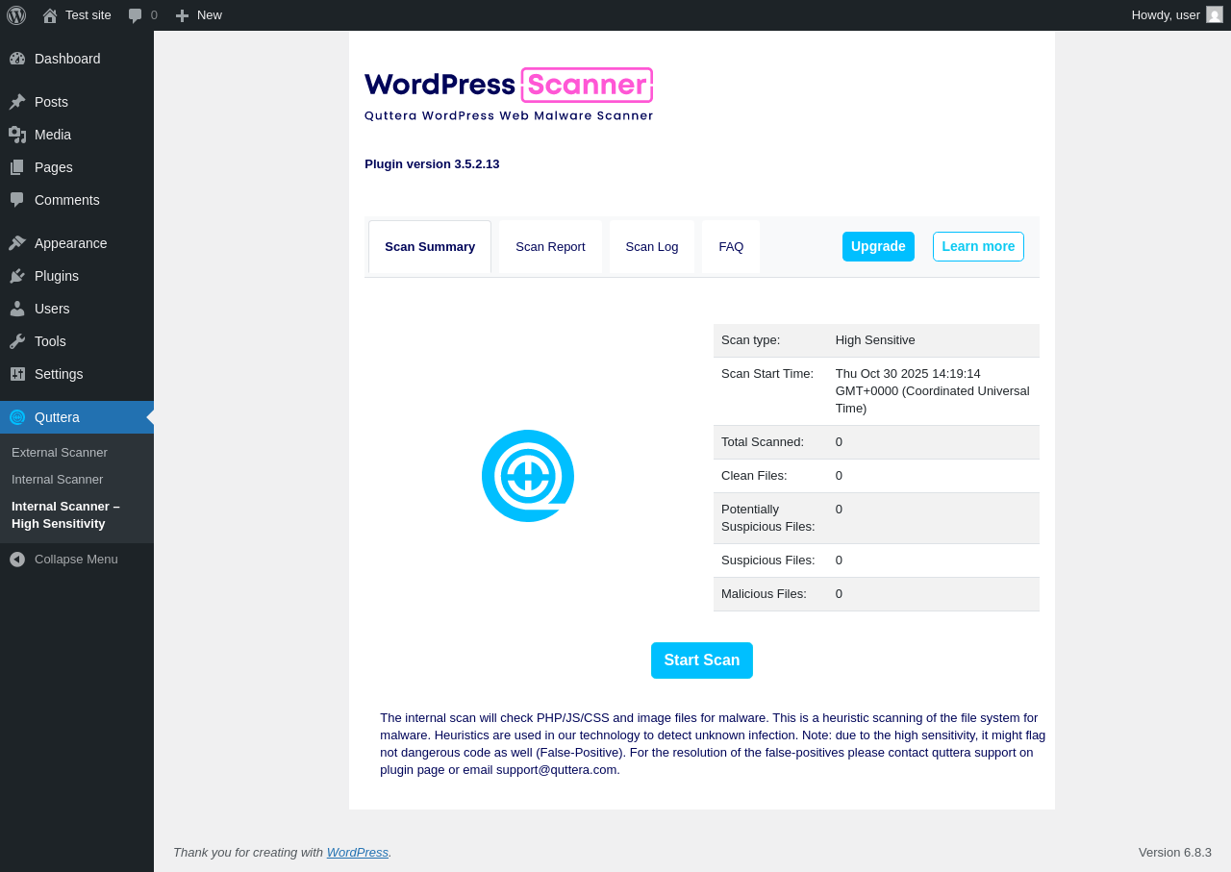Click the Posts pin icon

(x=17, y=102)
